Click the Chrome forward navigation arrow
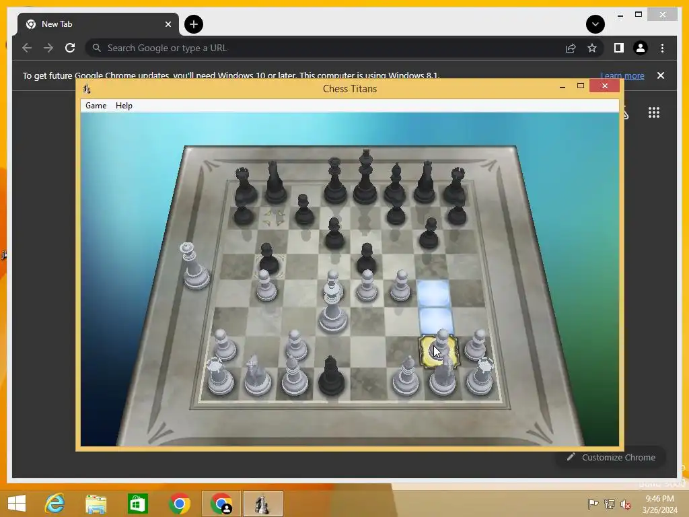 [x=48, y=48]
